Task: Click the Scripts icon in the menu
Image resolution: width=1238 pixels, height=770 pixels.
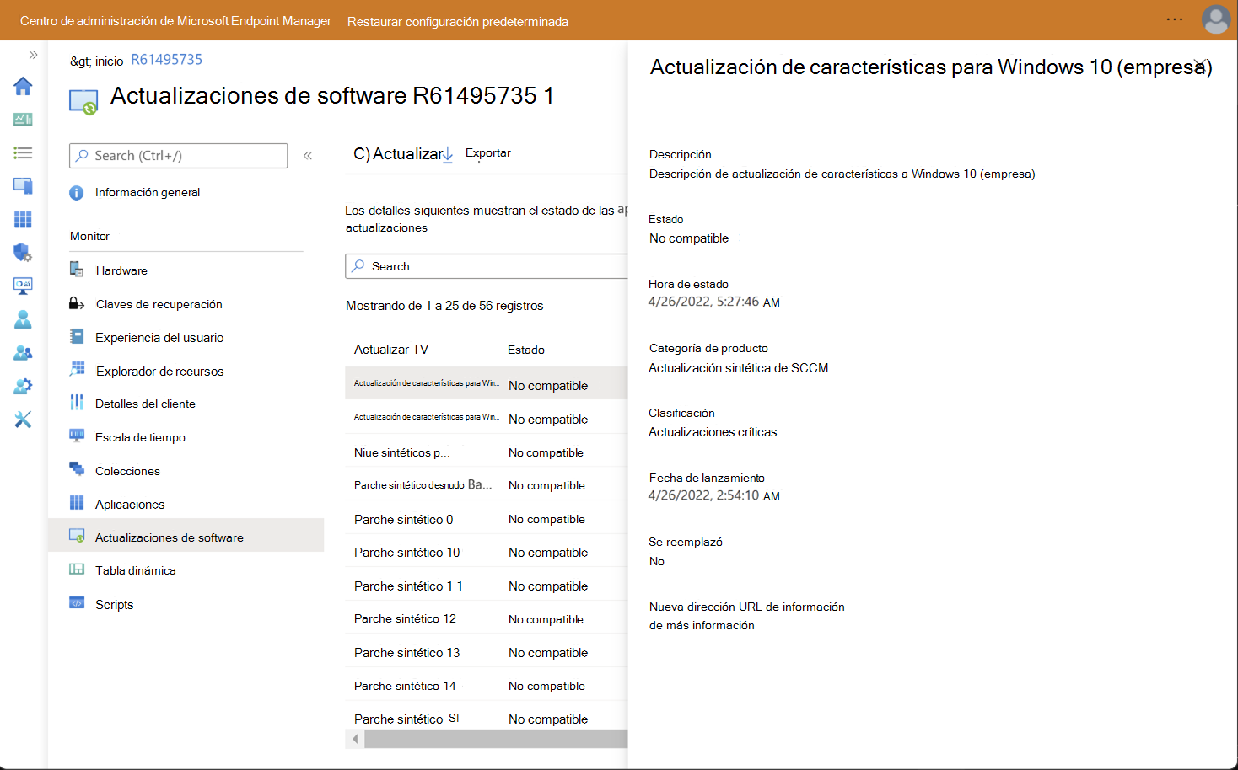Action: point(77,603)
